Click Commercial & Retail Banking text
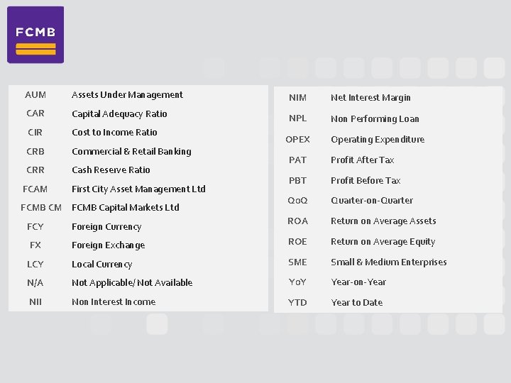Image resolution: width=511 pixels, height=383 pixels. coord(131,151)
